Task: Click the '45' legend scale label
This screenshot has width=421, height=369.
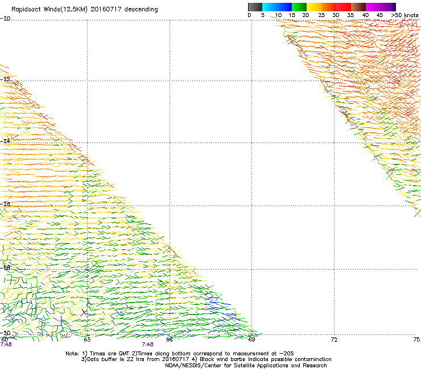Action: point(379,15)
